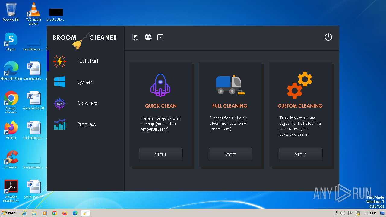
Task: Select the CCleaner desktop shortcut
Action: (x=11, y=160)
